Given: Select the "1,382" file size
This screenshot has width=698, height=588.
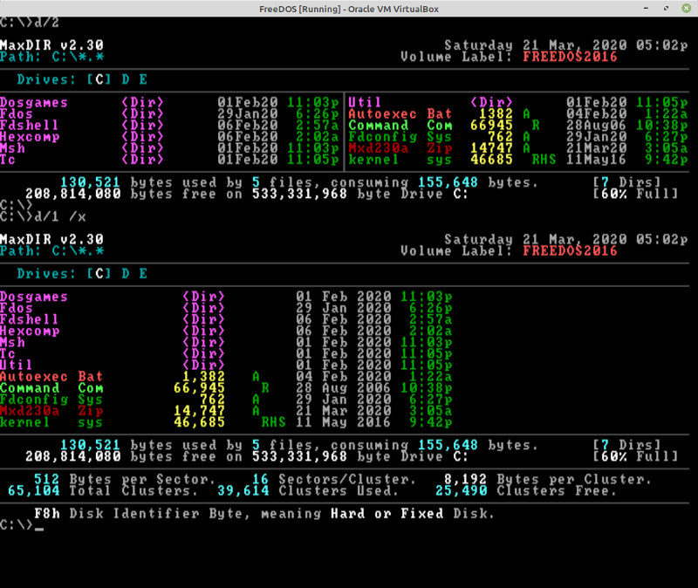Looking at the screenshot, I should pos(203,377).
